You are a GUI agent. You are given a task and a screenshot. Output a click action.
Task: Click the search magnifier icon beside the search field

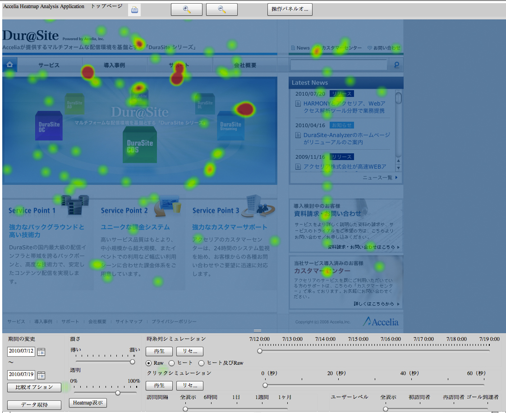396,65
